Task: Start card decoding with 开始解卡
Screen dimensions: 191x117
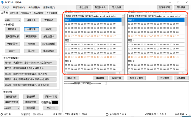Action: point(12,29)
